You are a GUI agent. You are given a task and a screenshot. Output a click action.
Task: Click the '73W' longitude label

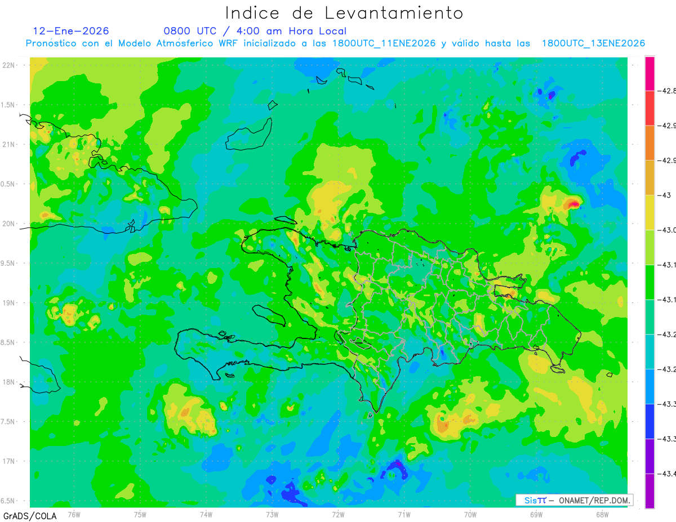(272, 514)
